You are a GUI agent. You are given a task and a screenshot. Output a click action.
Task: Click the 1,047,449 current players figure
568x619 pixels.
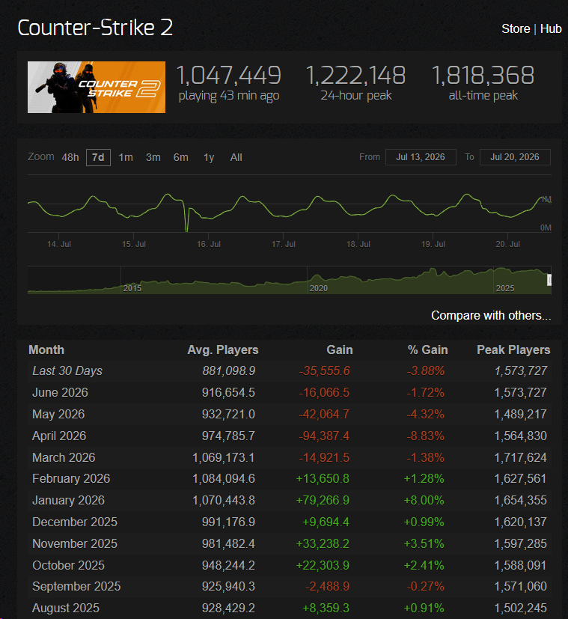click(x=229, y=76)
